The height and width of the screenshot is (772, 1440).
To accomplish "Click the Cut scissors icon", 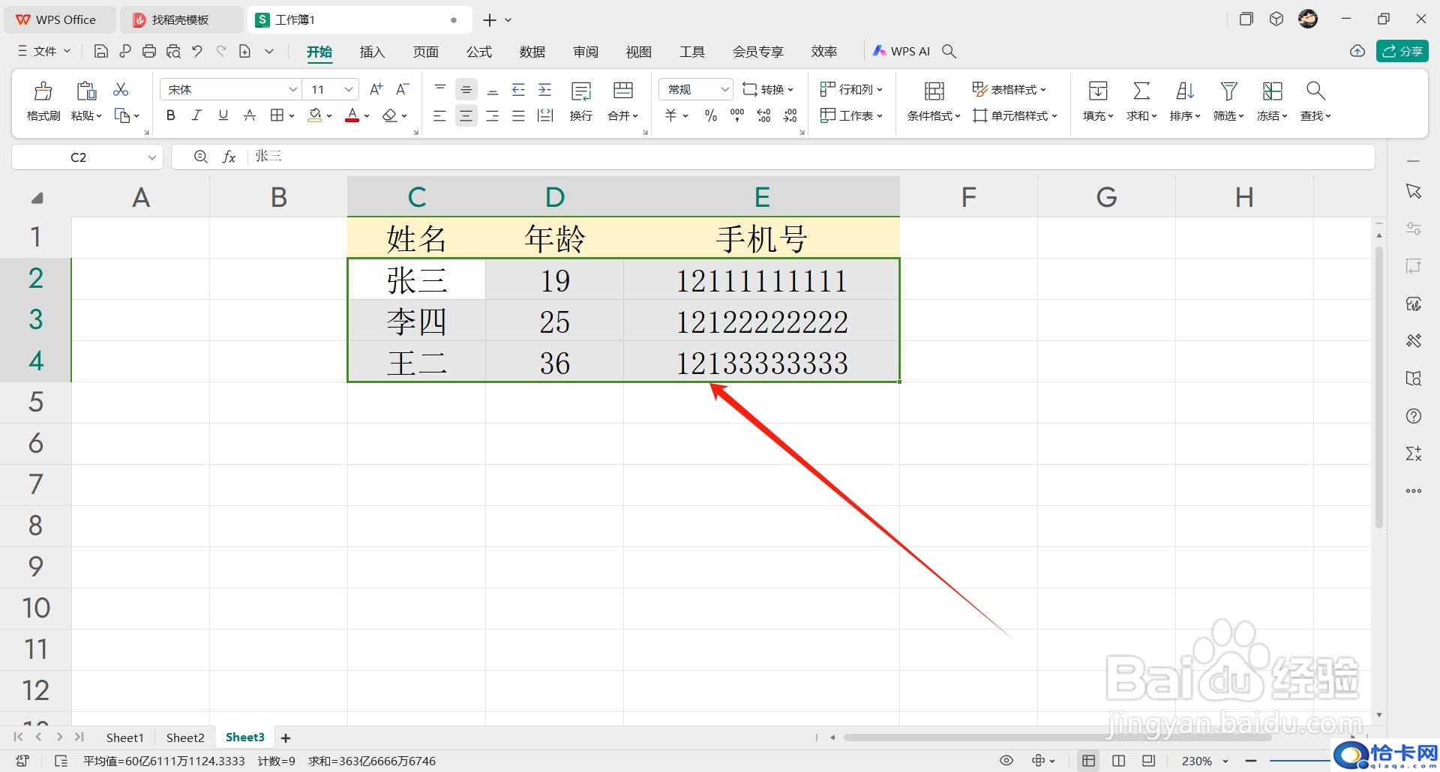I will [121, 89].
